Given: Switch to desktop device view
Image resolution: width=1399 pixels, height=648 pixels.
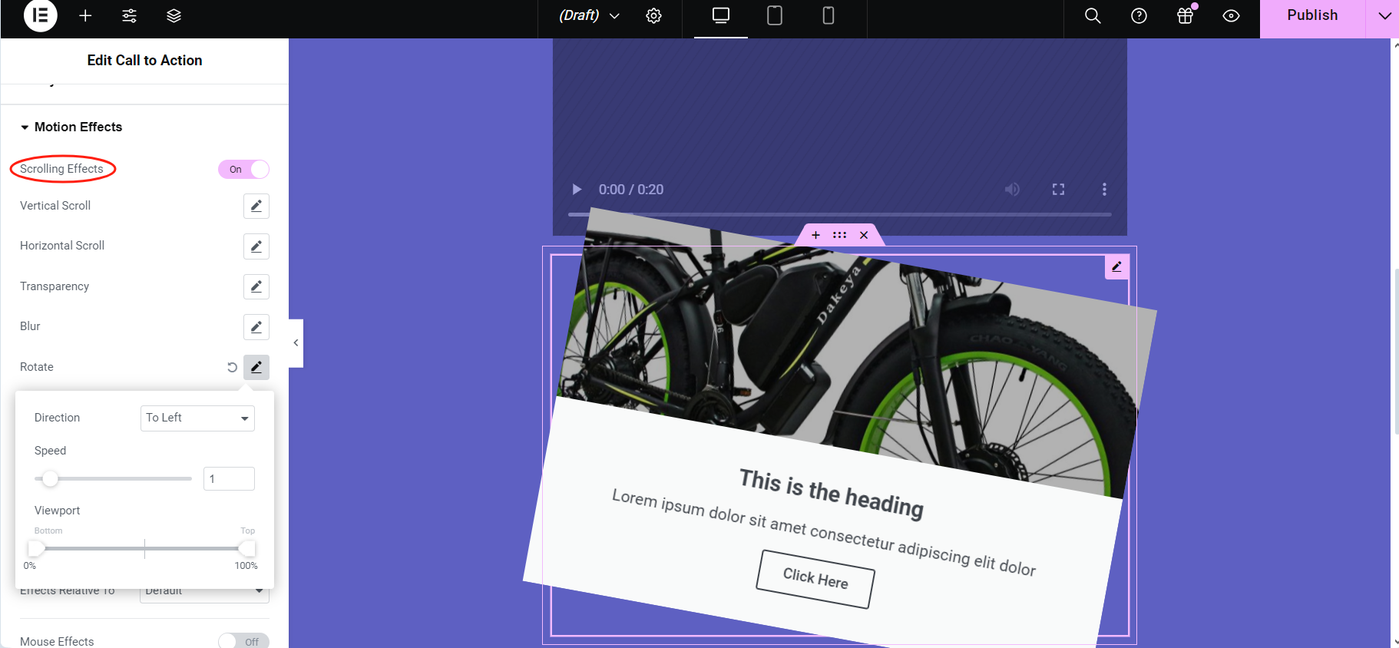Looking at the screenshot, I should point(721,15).
